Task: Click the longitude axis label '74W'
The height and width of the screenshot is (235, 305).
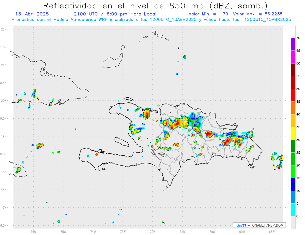Action: (x=93, y=231)
